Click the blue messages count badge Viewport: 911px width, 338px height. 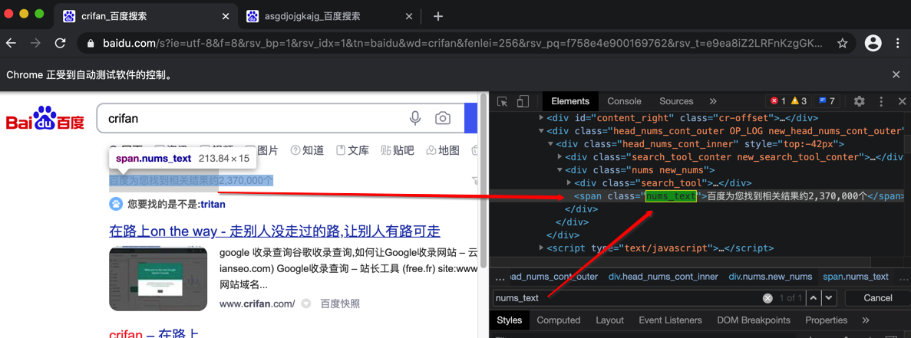point(827,101)
